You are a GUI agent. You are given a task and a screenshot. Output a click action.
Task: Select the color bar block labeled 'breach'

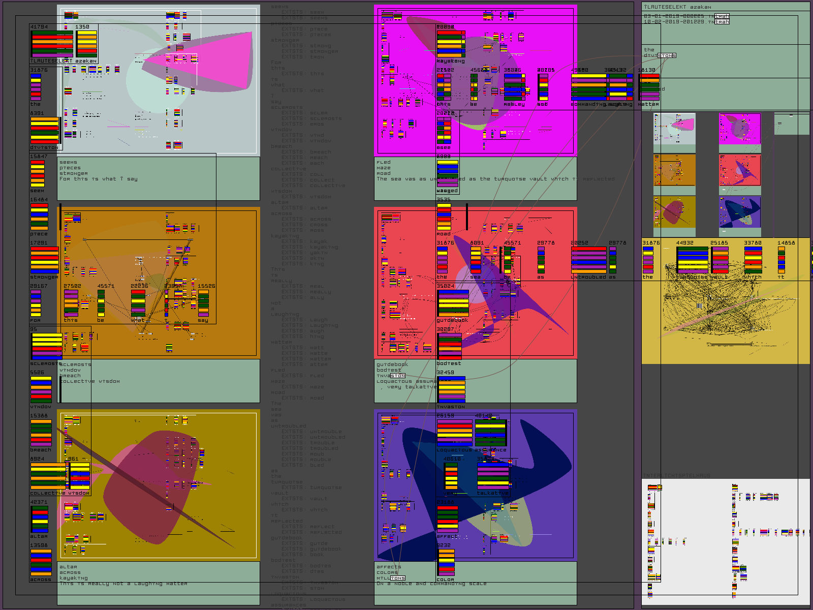point(41,433)
